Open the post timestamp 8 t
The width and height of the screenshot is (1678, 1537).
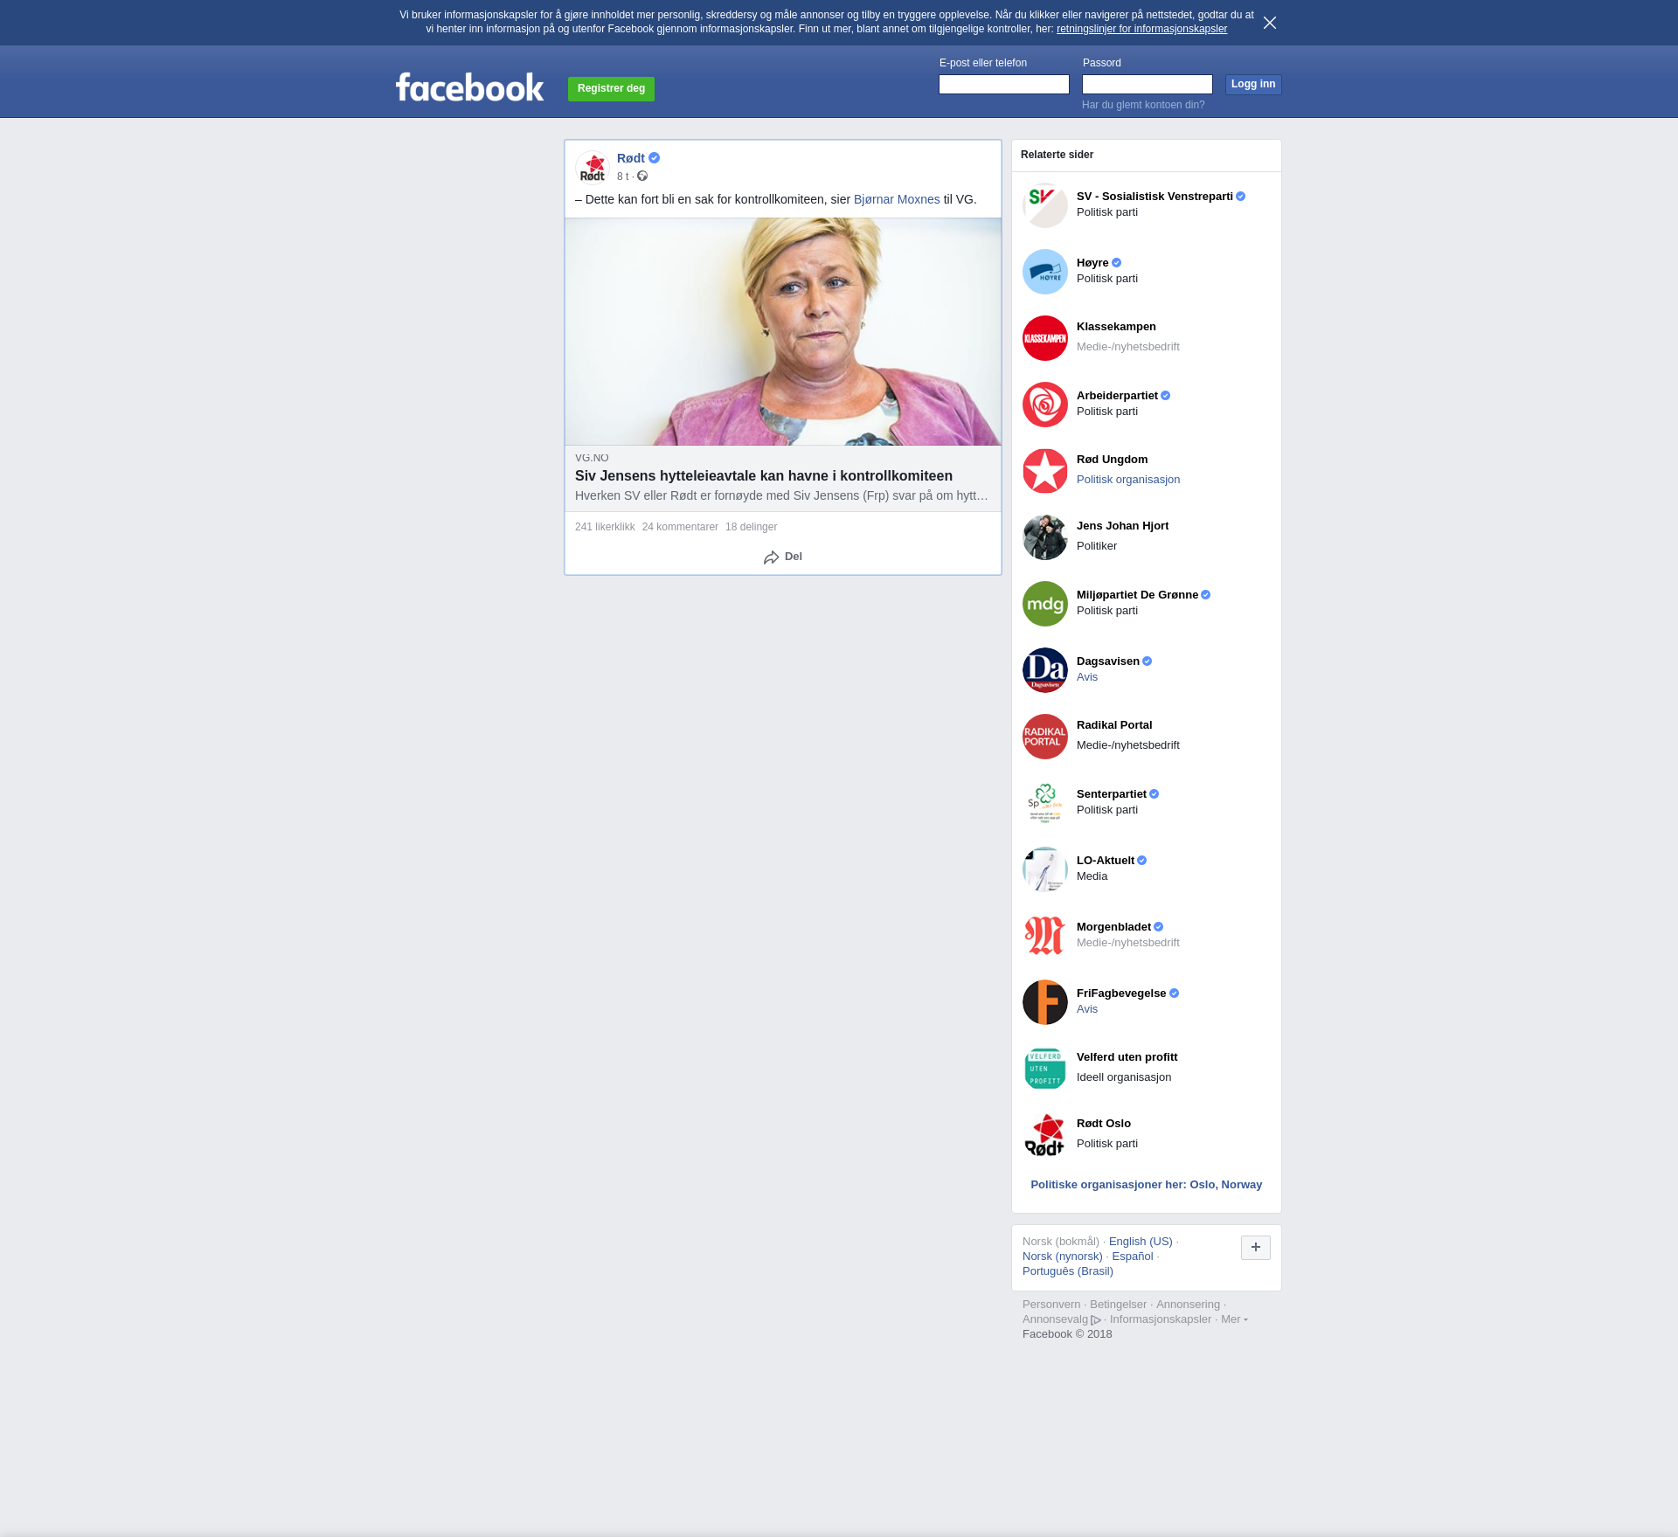pyautogui.click(x=622, y=177)
